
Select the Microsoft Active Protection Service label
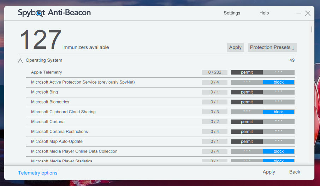83,82
